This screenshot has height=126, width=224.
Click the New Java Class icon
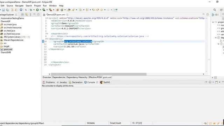62,10
